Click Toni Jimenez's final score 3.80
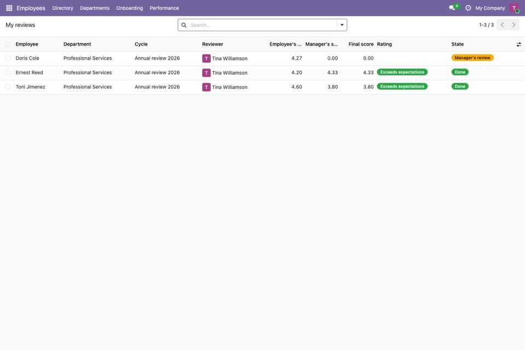 point(368,87)
